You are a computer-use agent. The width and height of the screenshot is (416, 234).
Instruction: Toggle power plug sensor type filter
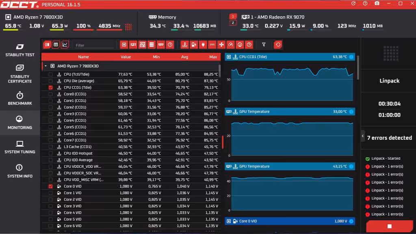tap(203, 45)
